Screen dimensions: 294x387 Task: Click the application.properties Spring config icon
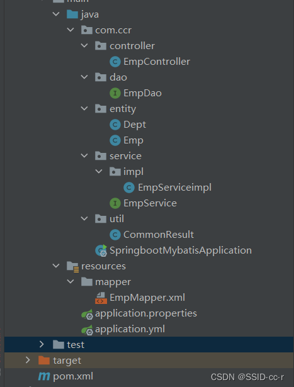point(87,314)
